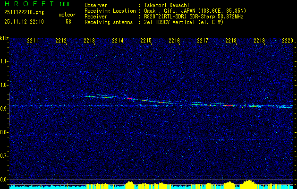Click the 2215 time marker

146,40
